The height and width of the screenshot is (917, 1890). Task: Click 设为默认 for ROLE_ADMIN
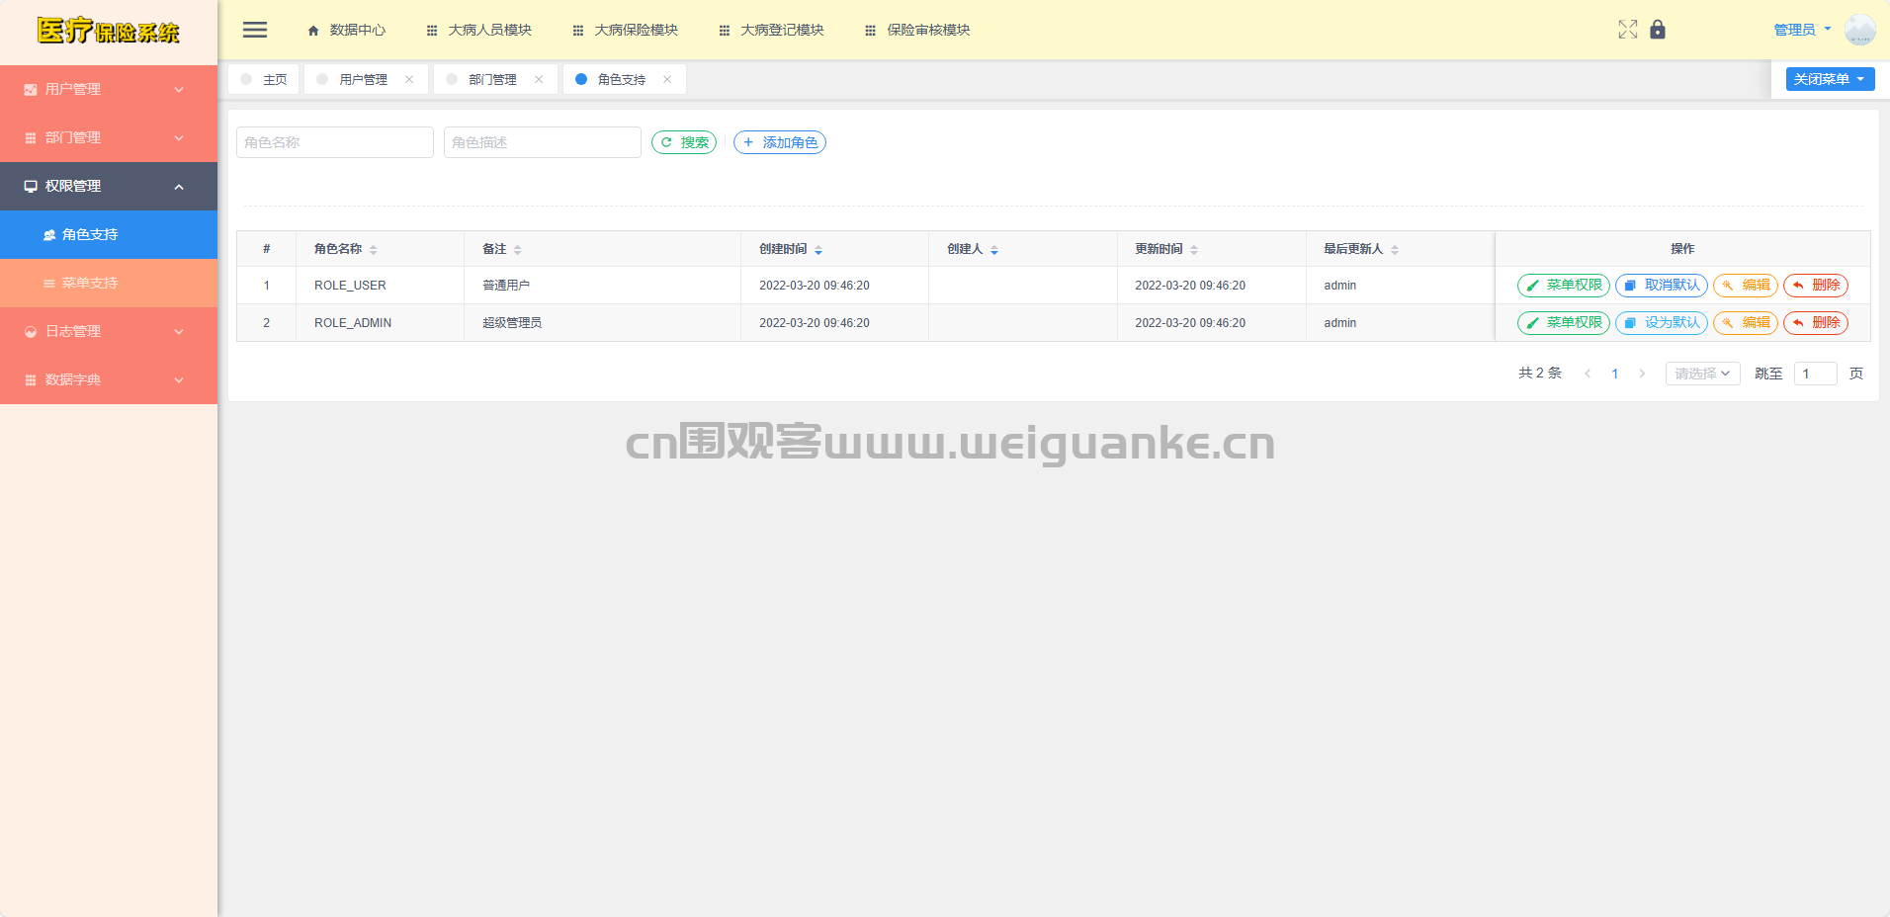(1662, 323)
